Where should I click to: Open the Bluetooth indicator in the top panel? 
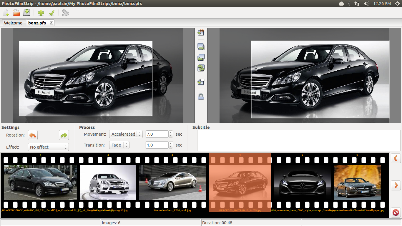click(x=349, y=4)
